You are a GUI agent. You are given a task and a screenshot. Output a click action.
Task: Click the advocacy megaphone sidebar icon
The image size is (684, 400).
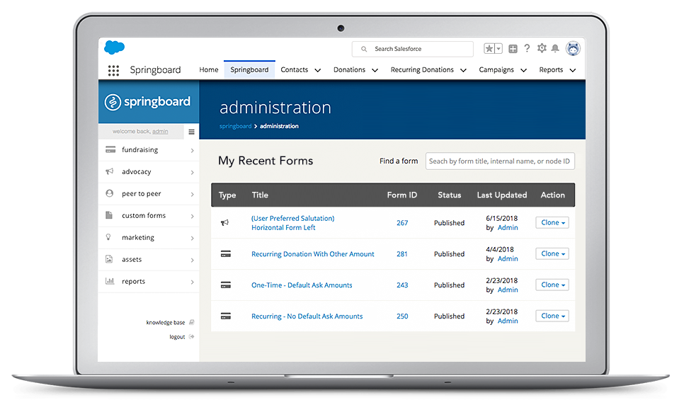coord(110,171)
